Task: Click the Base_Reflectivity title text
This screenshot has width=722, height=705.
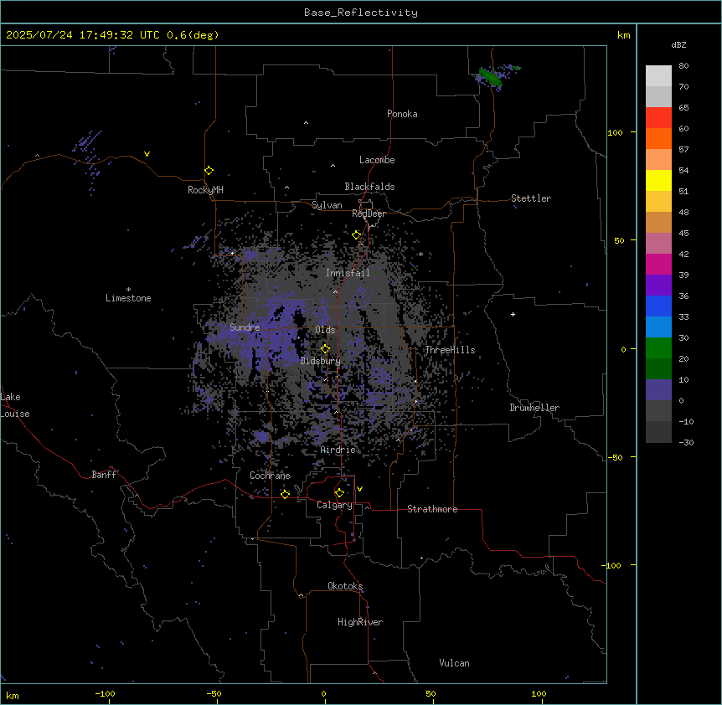Action: (360, 13)
